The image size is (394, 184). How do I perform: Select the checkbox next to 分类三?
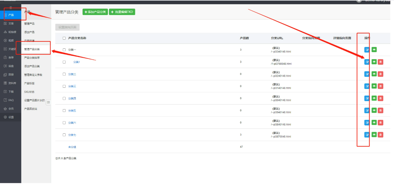click(64, 86)
